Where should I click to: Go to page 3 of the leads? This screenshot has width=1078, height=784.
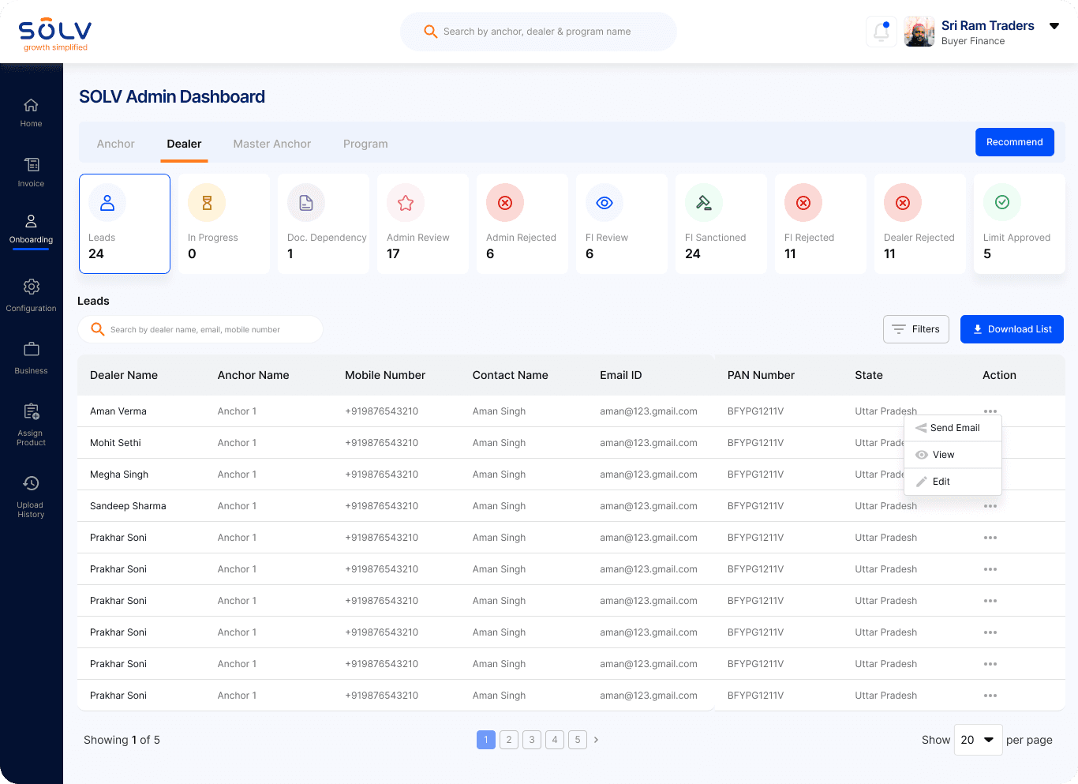coord(532,740)
